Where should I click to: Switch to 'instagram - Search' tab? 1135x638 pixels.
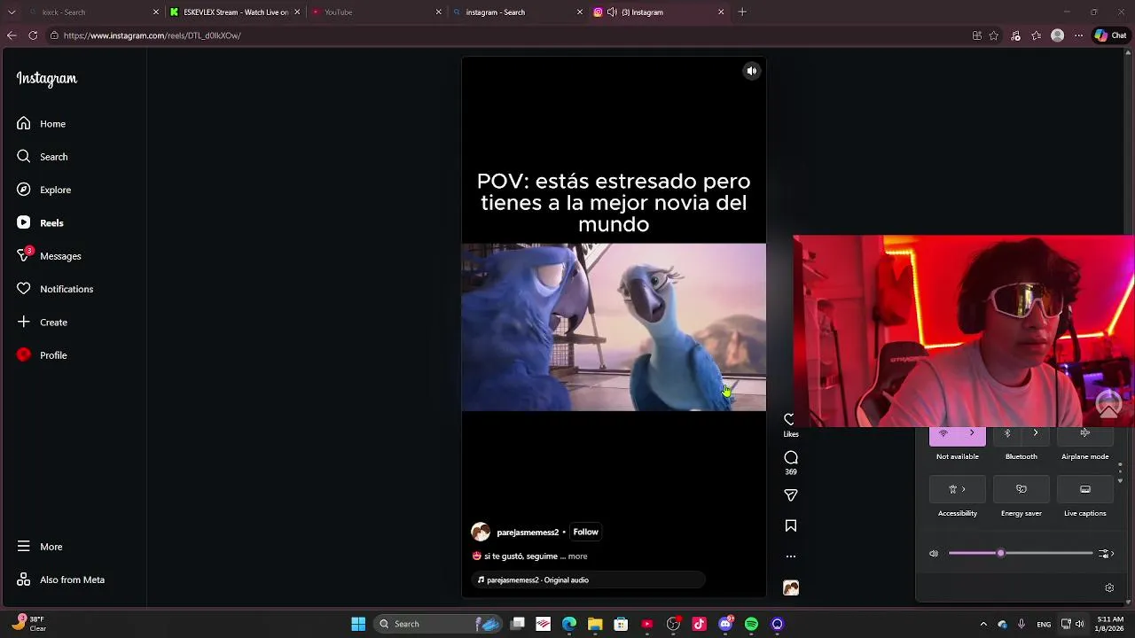[x=518, y=12]
